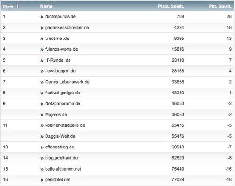Screen dimensions: 235x186
Task: Select the points value 7
Action: pos(230,60)
